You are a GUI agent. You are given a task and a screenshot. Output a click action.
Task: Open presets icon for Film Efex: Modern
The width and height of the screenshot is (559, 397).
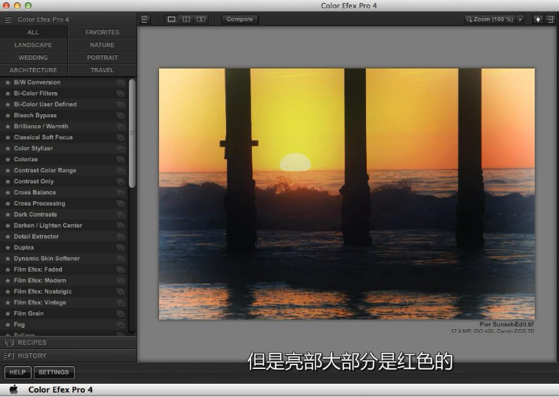[x=121, y=281]
